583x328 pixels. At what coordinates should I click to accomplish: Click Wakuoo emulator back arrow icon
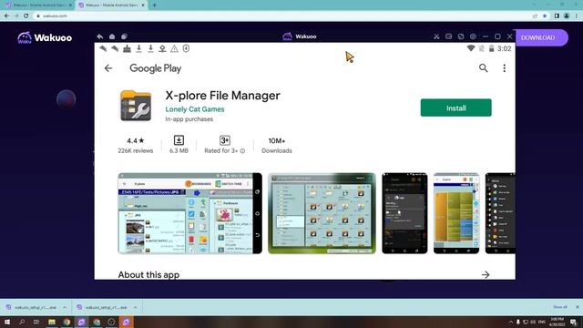click(x=100, y=36)
